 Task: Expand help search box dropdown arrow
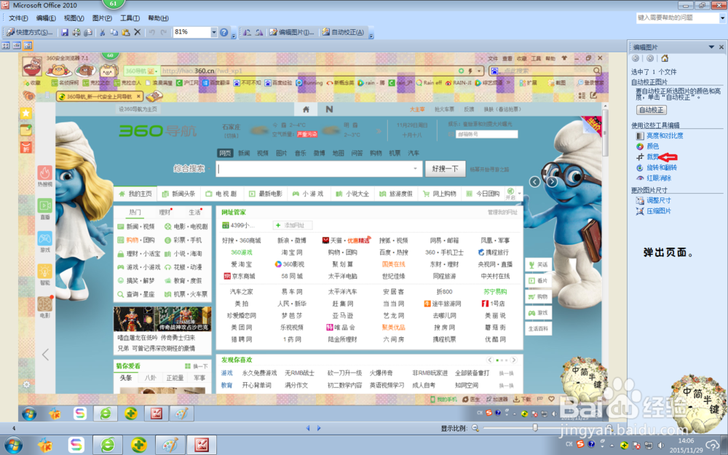(x=722, y=18)
